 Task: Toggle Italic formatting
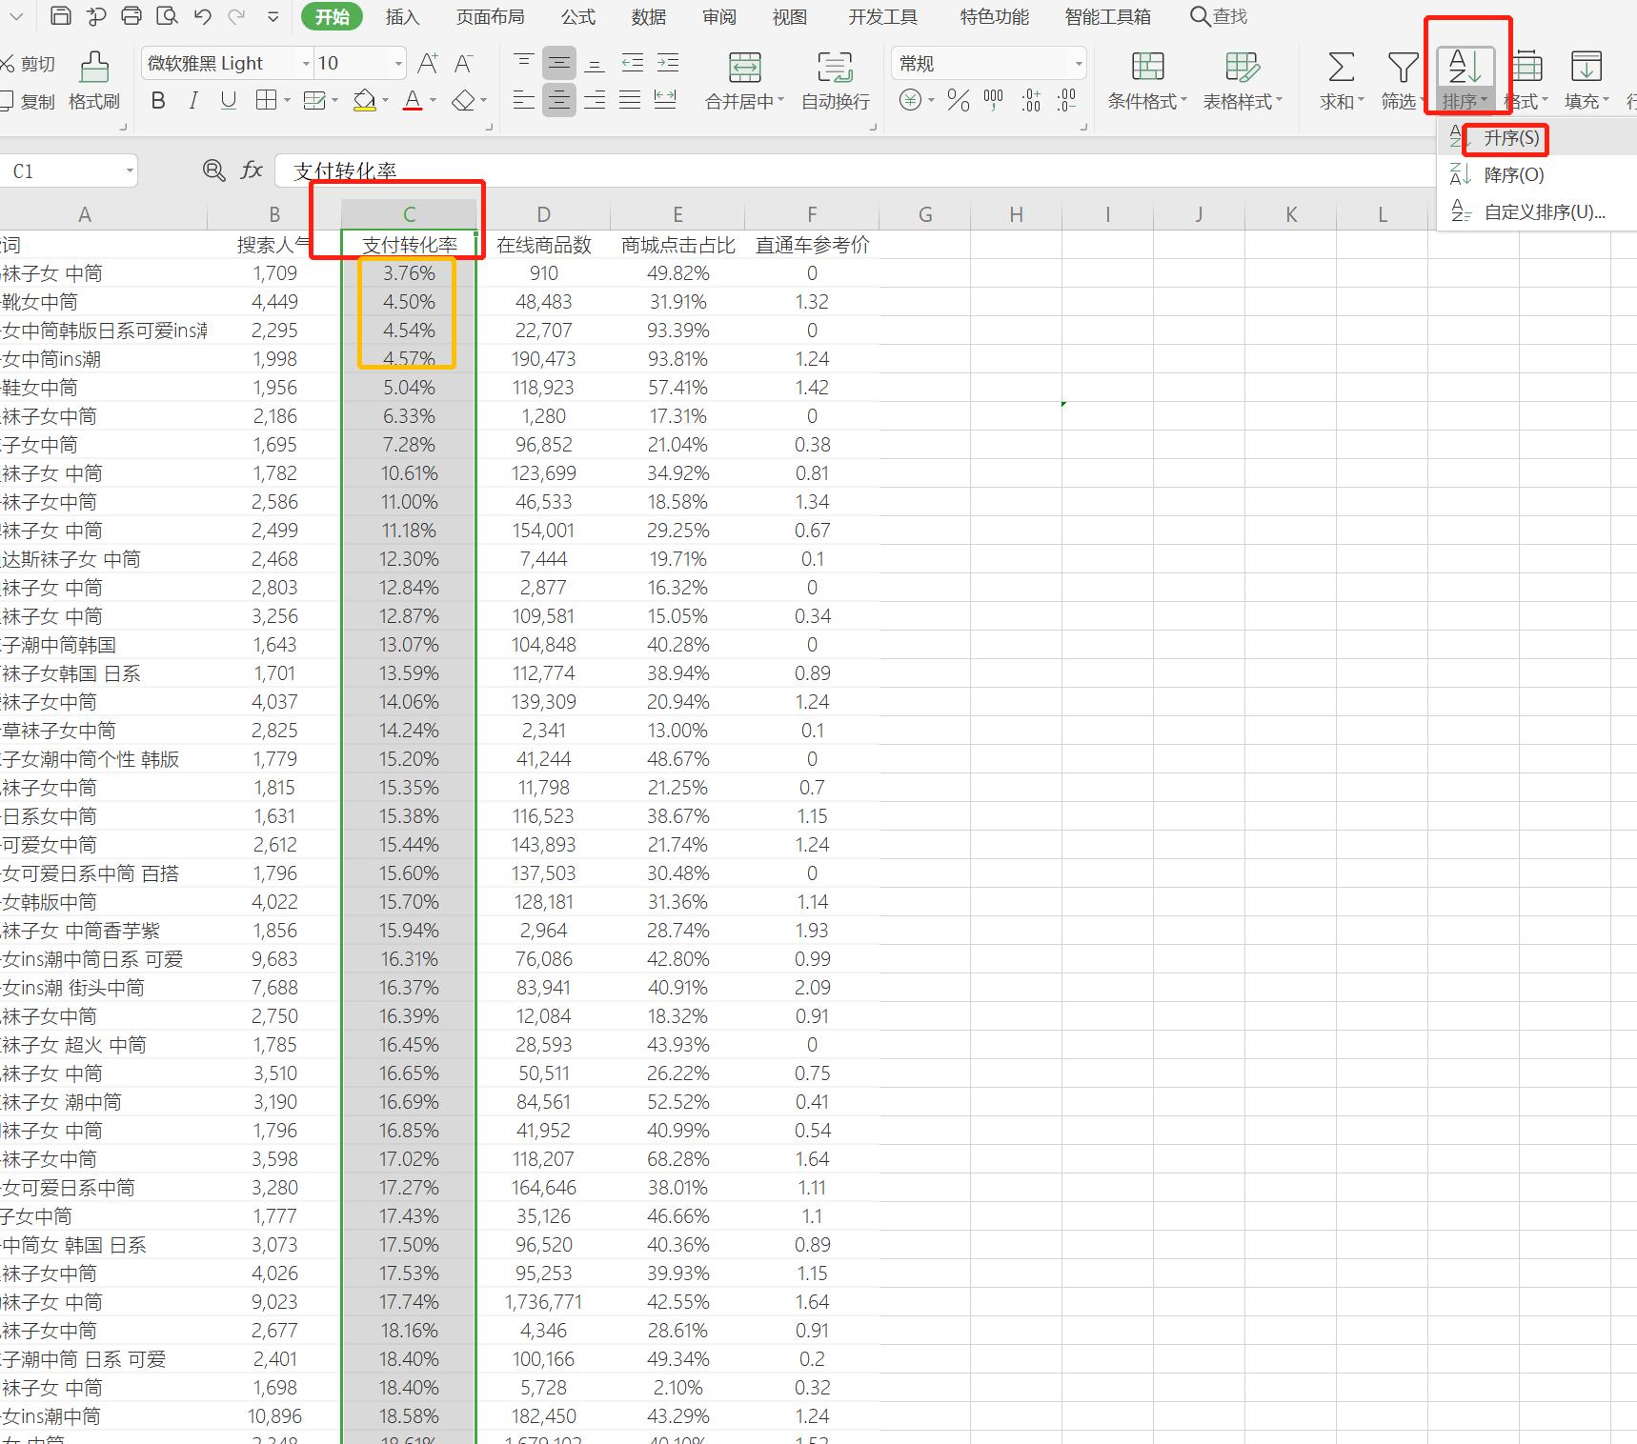pyautogui.click(x=193, y=101)
